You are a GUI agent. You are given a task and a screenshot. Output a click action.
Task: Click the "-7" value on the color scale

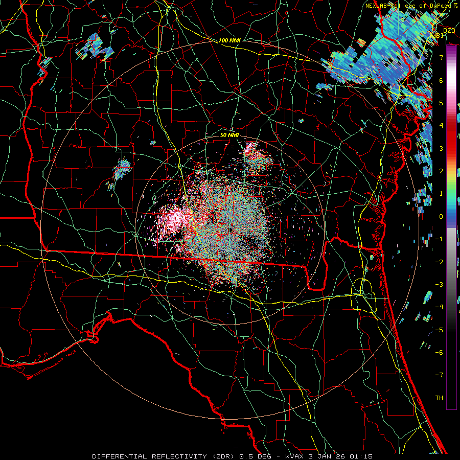pos(439,375)
